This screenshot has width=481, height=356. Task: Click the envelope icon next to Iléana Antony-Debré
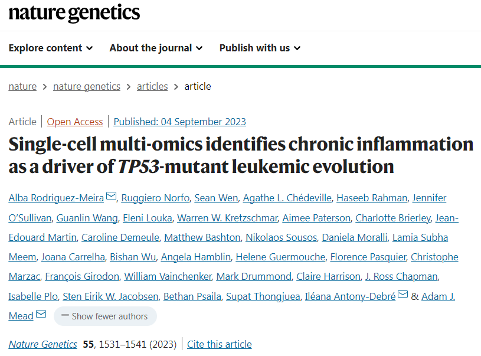[x=403, y=296]
